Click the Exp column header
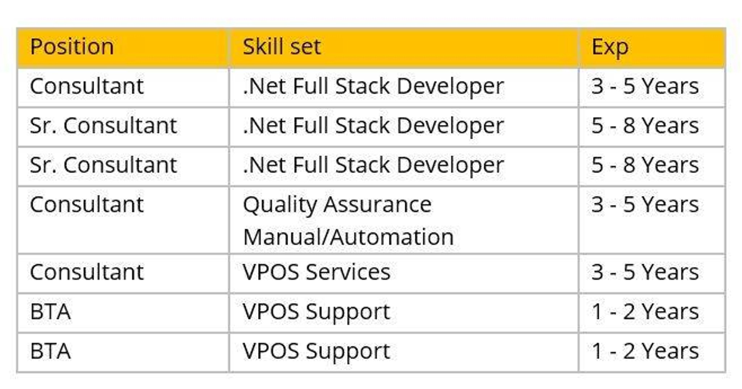The height and width of the screenshot is (389, 742). [x=610, y=47]
